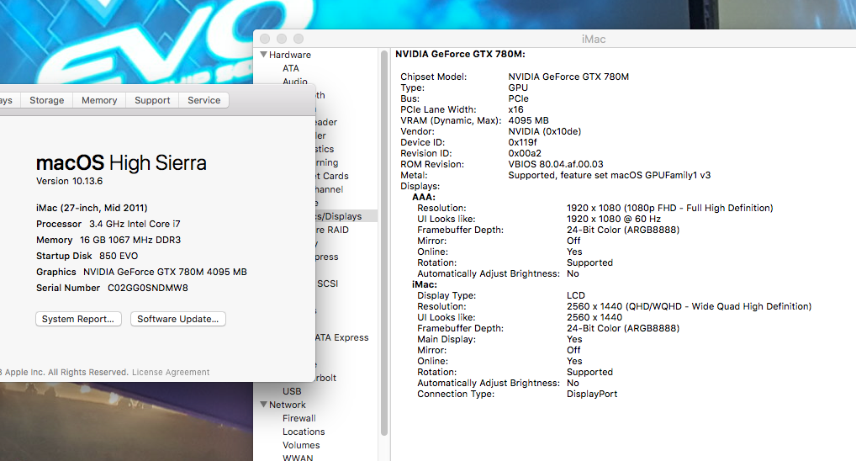Click the iMac window zoom button

pyautogui.click(x=299, y=39)
